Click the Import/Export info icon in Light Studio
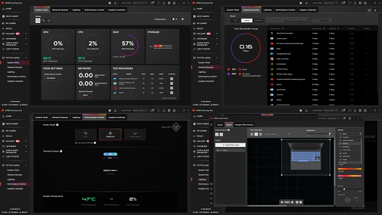The width and height of the screenshot is (382, 215). [229, 130]
